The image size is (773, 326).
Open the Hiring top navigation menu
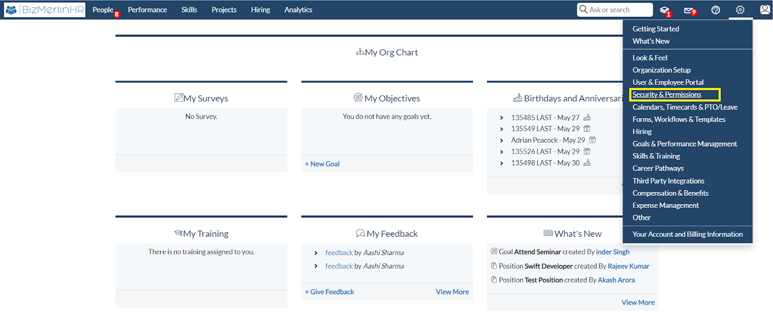tap(260, 10)
